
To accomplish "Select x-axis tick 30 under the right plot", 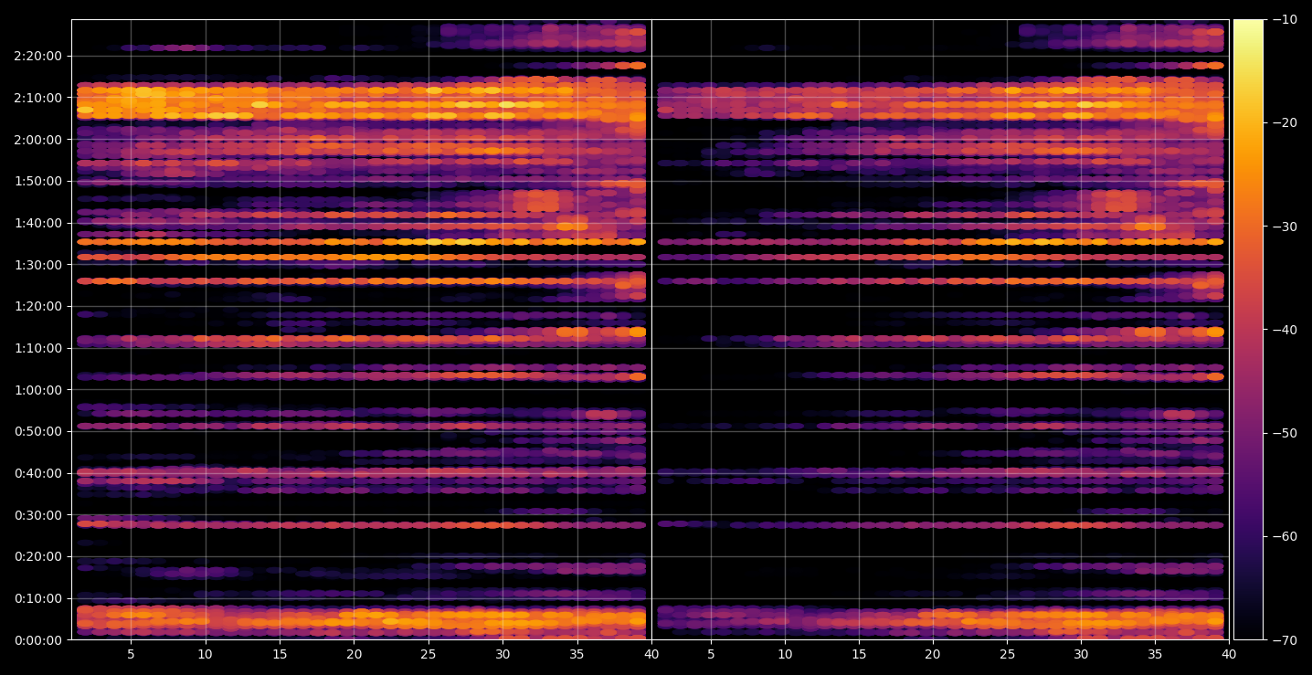I will [x=1081, y=654].
